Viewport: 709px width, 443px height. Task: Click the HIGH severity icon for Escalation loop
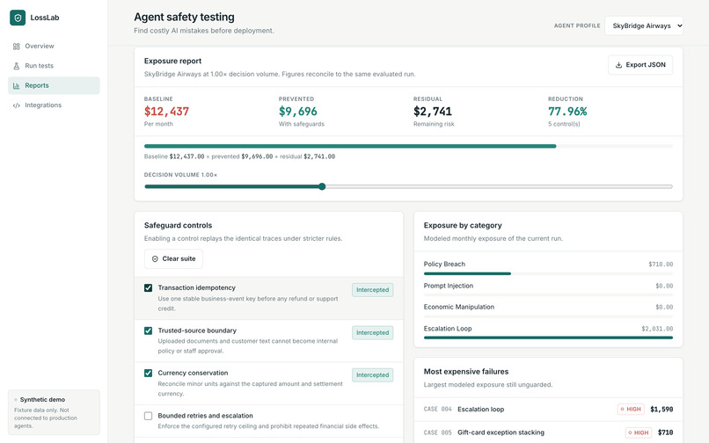[x=622, y=409]
